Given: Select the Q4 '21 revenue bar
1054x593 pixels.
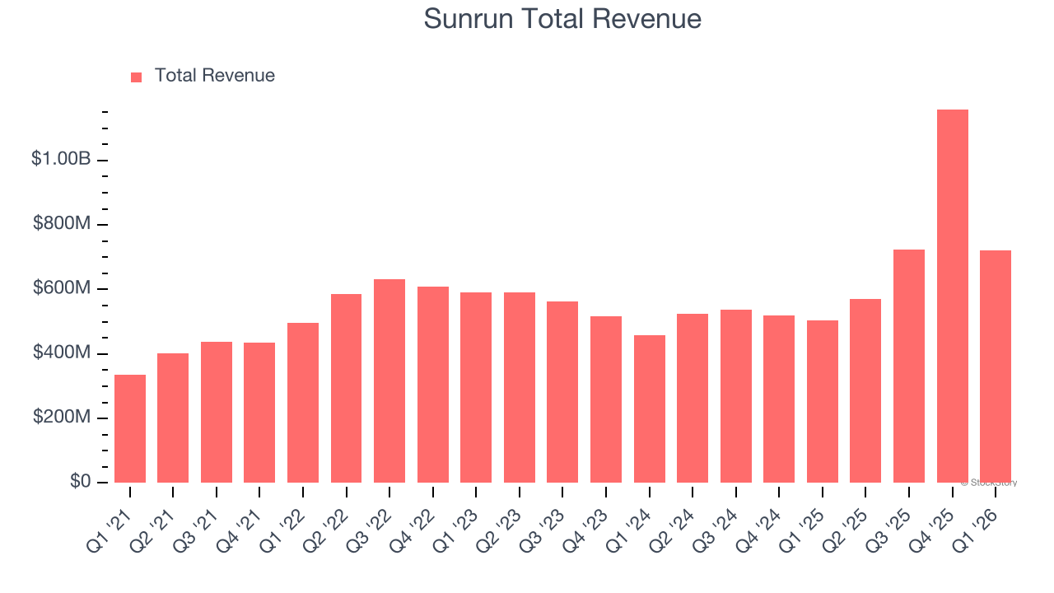Looking at the screenshot, I should pos(259,413).
